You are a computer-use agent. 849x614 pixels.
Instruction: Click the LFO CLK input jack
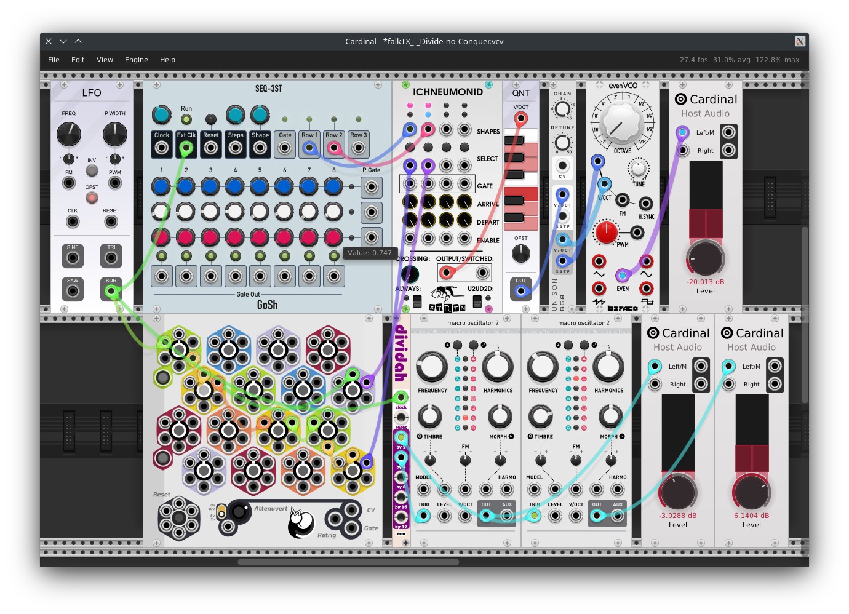73,221
